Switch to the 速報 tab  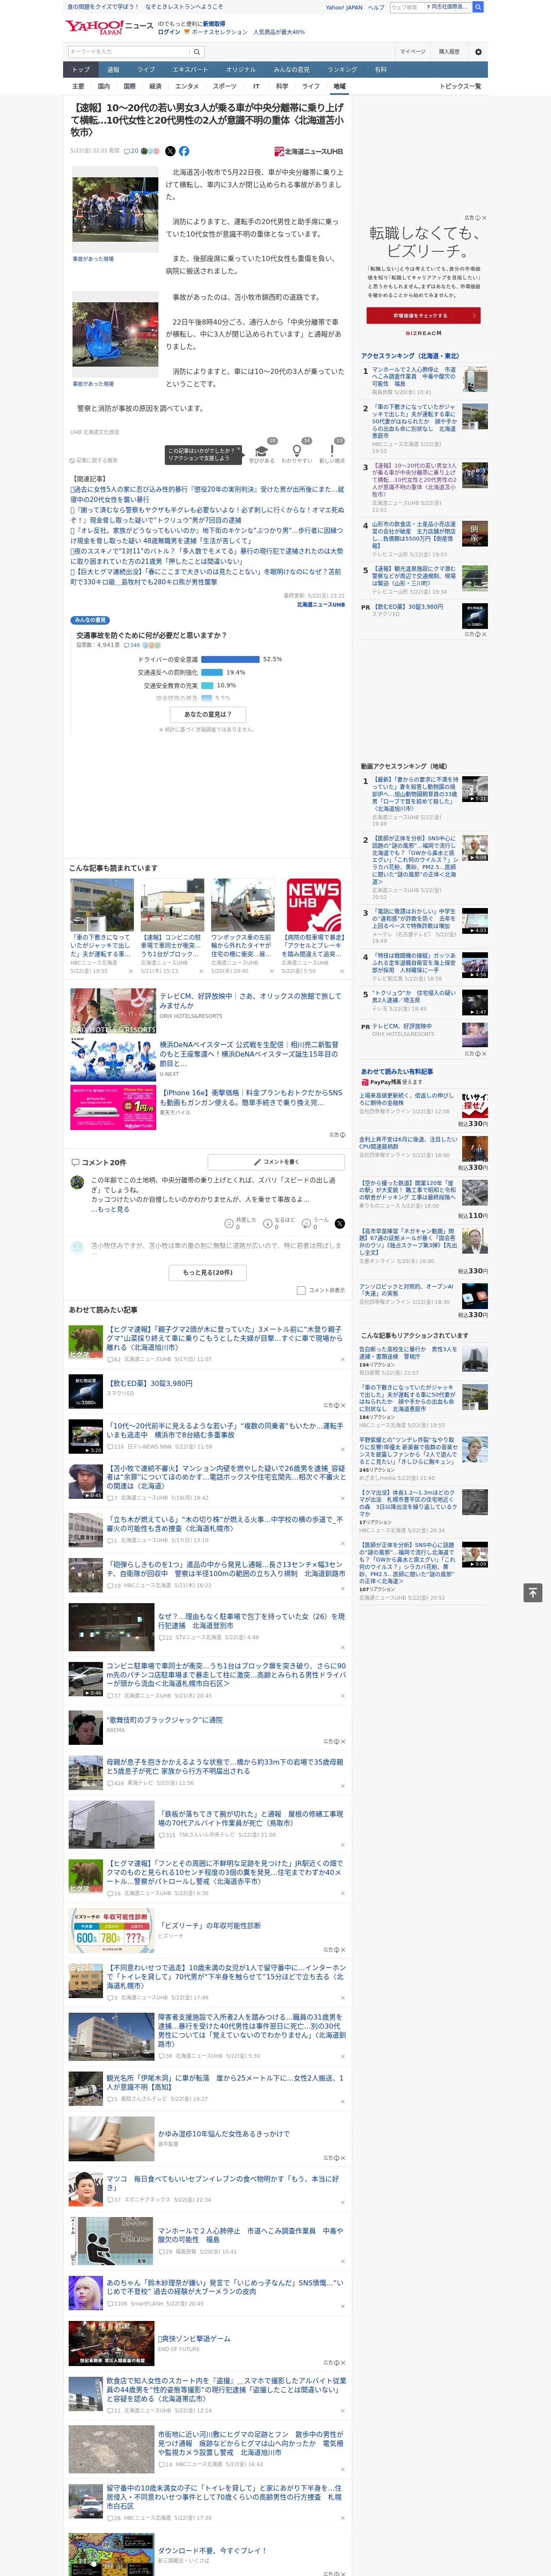click(113, 70)
